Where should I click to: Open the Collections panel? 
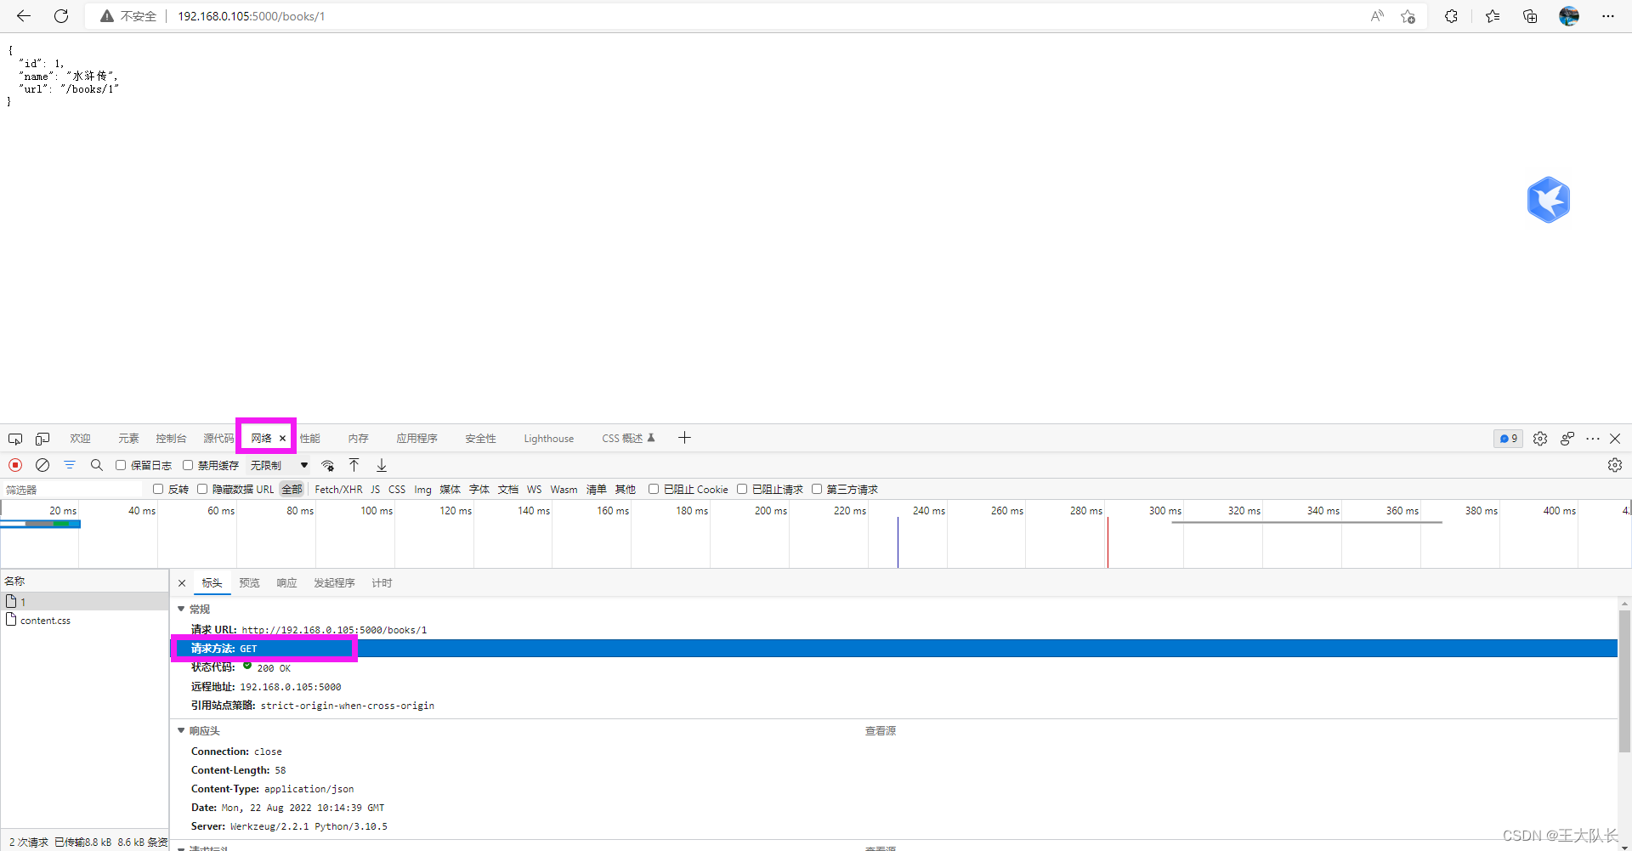(1530, 16)
